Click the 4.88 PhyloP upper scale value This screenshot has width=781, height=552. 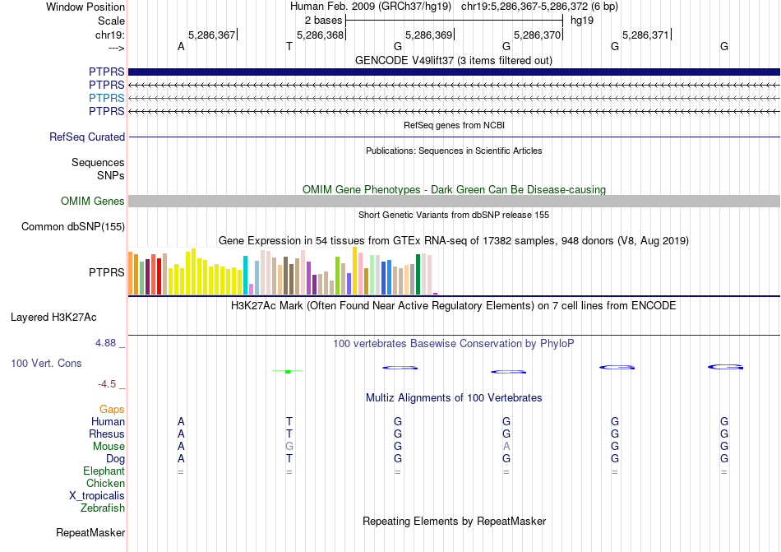coord(105,343)
